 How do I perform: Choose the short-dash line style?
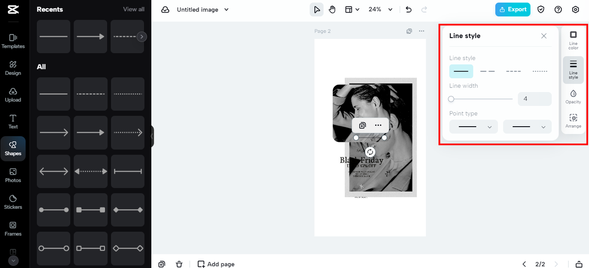pyautogui.click(x=514, y=71)
